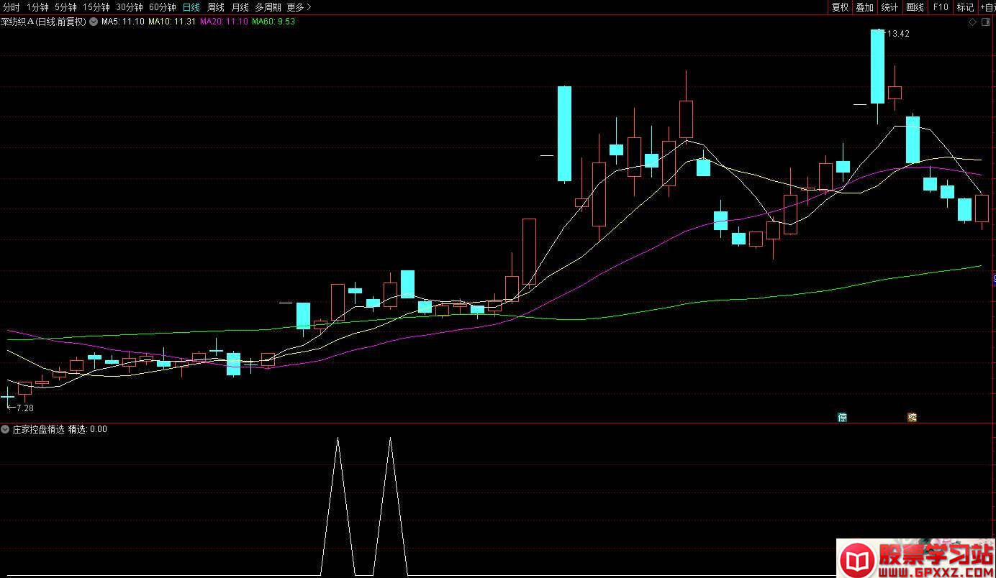Select the 15分钟 period tab
The image size is (996, 578).
coord(96,7)
